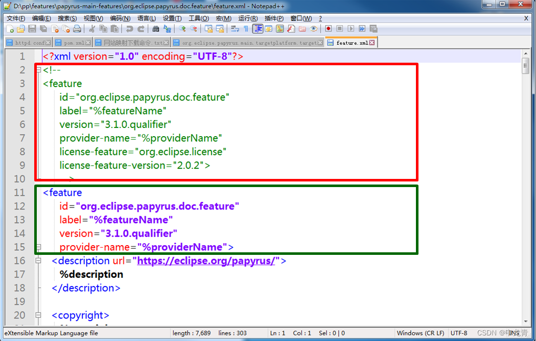Open the Find dialog using the binoculars icon
Image resolution: width=536 pixels, height=341 pixels.
click(x=156, y=29)
